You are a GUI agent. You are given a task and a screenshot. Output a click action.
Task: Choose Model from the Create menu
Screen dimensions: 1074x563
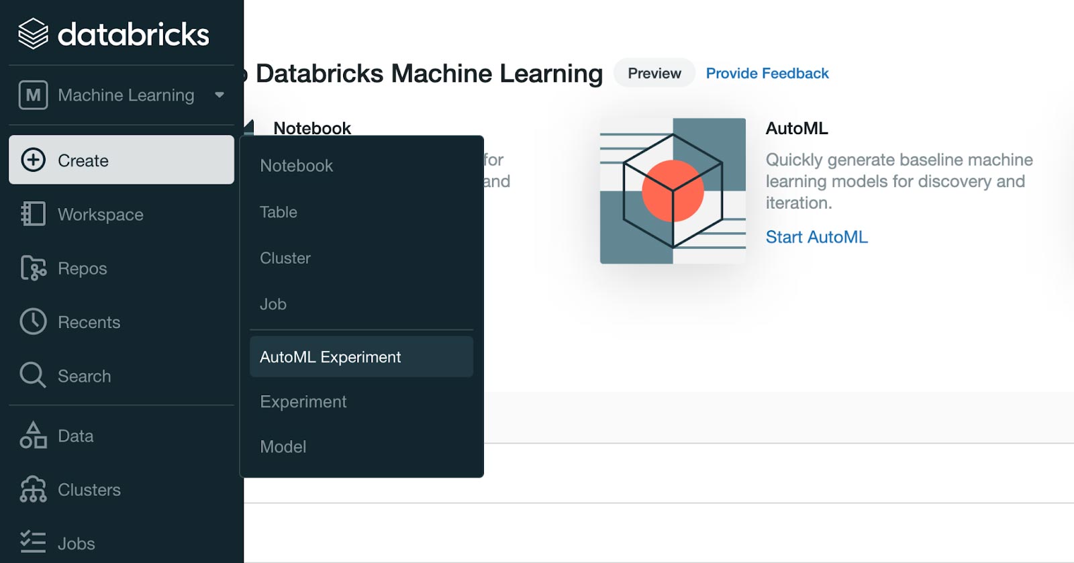283,447
